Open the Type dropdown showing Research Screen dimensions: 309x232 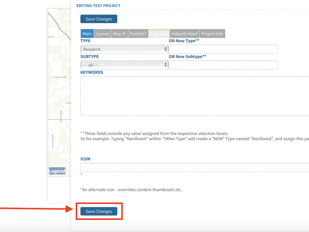(x=123, y=49)
